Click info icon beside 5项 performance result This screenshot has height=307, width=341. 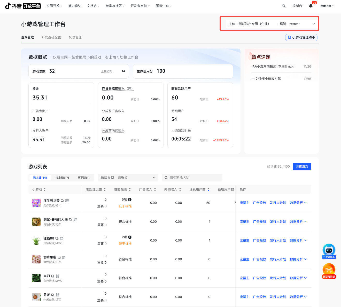[x=130, y=200]
